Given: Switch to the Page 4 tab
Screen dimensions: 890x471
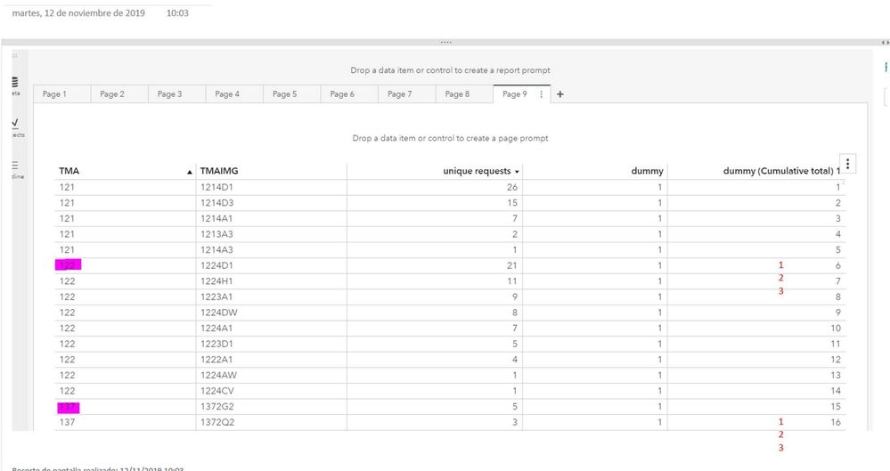Looking at the screenshot, I should (227, 94).
